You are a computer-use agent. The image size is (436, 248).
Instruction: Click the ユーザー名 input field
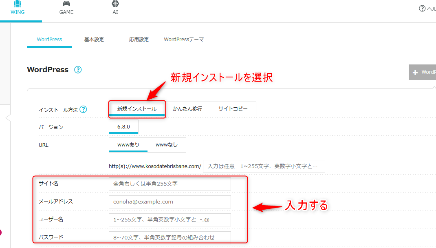170,220
